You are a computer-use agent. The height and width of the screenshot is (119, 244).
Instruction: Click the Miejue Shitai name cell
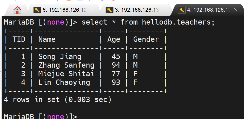click(66, 74)
